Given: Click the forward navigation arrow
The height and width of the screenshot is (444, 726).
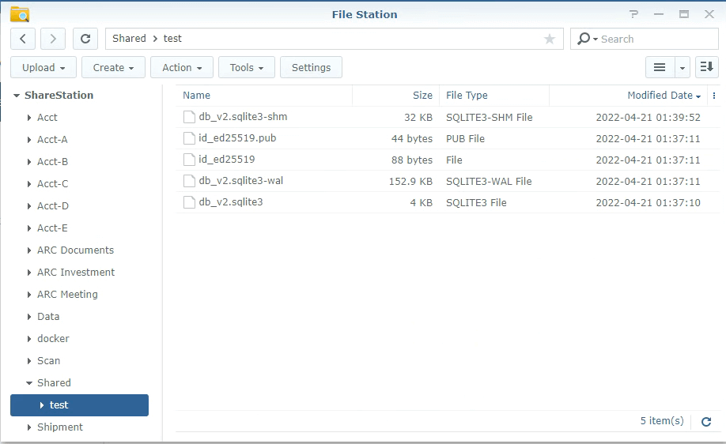Looking at the screenshot, I should (x=53, y=39).
